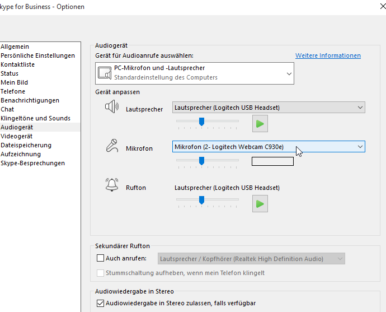Click the microphone input level indicator
386x312 pixels.
(272, 161)
